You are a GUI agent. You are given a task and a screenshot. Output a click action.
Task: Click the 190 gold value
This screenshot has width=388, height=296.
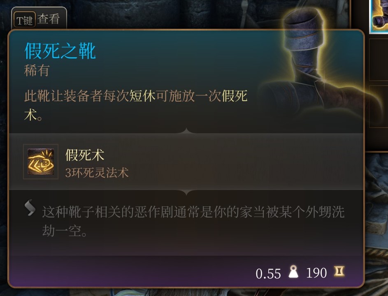click(316, 273)
